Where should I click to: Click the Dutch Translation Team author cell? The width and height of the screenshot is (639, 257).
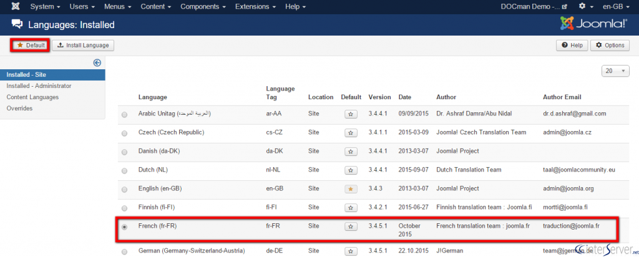click(469, 170)
